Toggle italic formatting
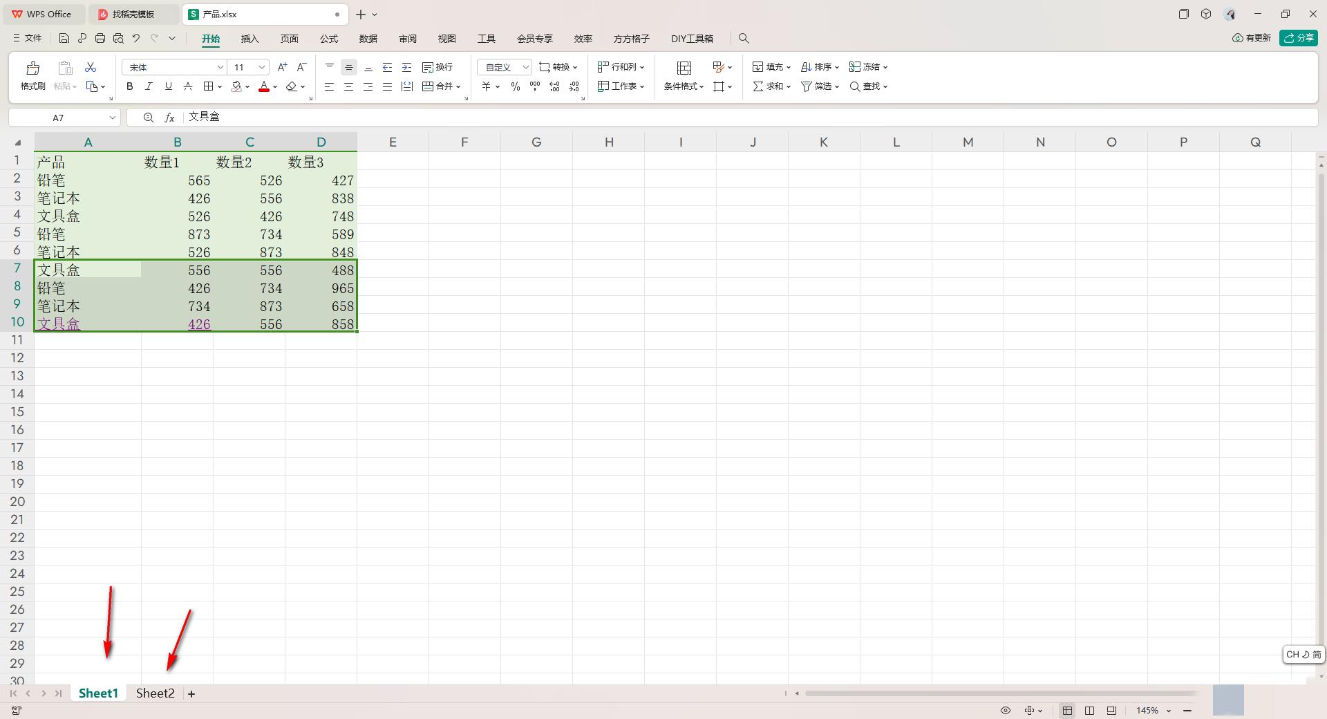Viewport: 1327px width, 719px height. 149,86
